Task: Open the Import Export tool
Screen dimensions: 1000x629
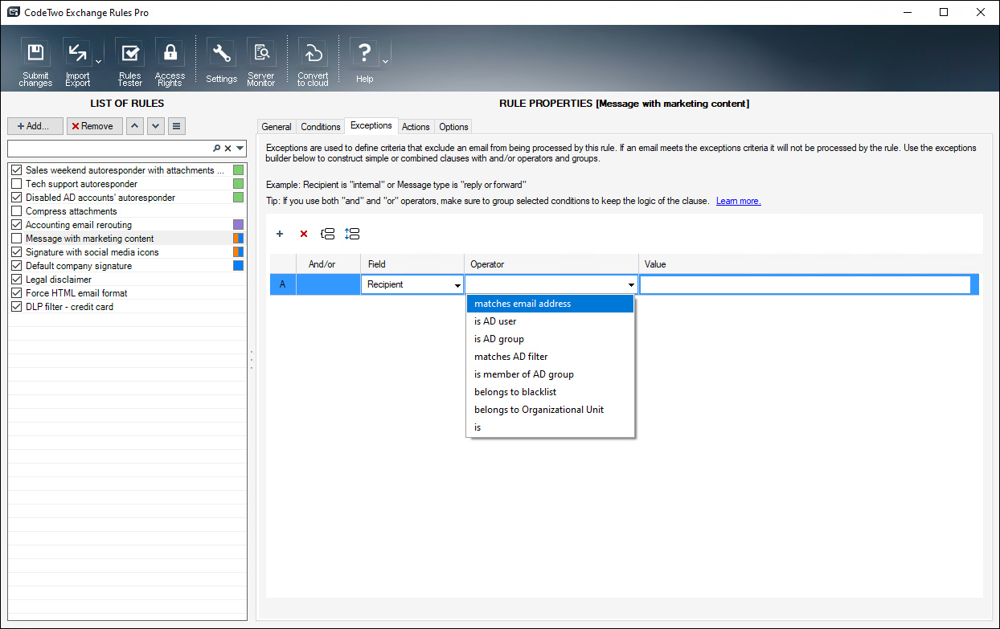Action: point(77,62)
